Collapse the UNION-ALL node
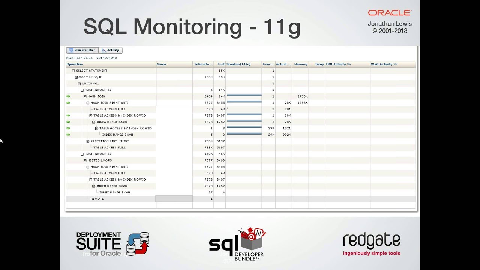This screenshot has height=270, width=480. (x=79, y=84)
